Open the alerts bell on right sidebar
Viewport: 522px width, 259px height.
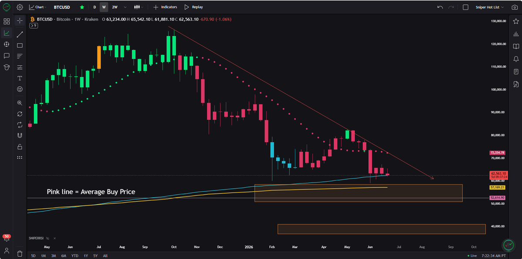coord(516,59)
